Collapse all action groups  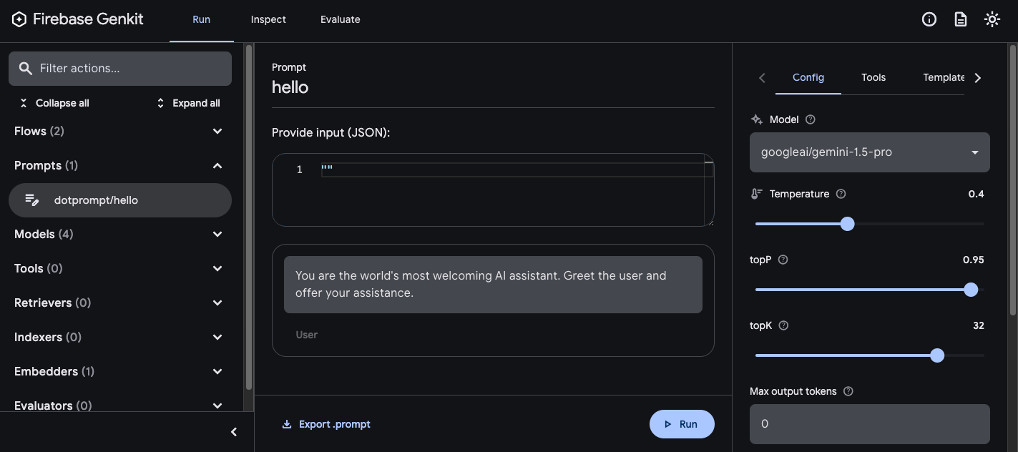point(54,103)
